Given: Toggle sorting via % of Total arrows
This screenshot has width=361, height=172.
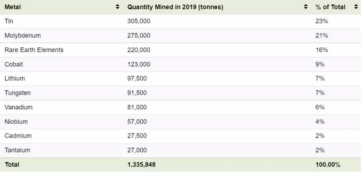Looking at the screenshot, I should point(356,7).
